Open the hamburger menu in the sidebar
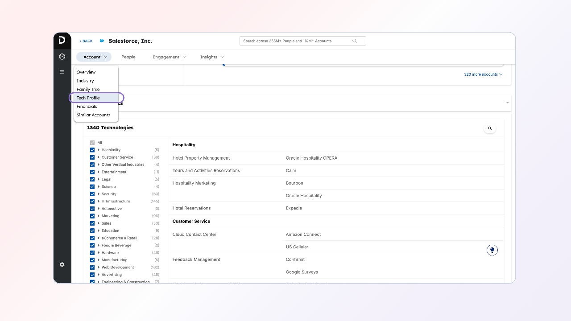 click(x=62, y=72)
